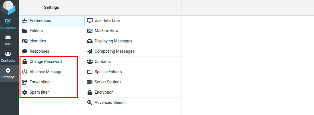Click the Spam filter gear icon

25,92
